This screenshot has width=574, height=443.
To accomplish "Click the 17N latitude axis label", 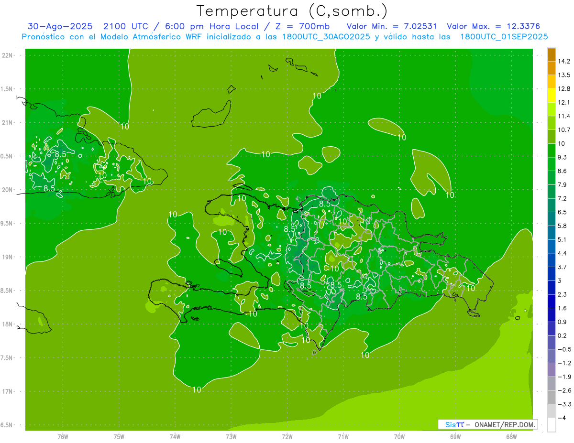I will click(8, 391).
